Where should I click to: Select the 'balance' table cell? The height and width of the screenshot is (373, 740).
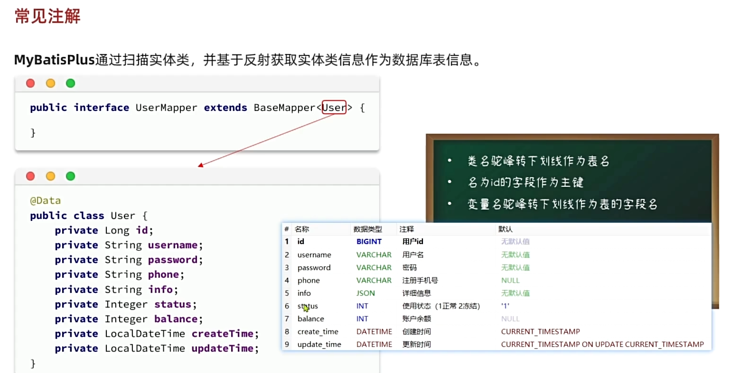pyautogui.click(x=311, y=318)
